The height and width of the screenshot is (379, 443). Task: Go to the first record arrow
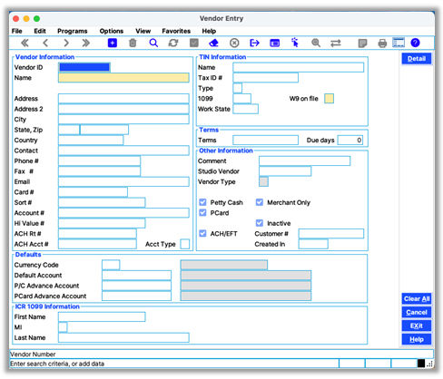coord(25,43)
